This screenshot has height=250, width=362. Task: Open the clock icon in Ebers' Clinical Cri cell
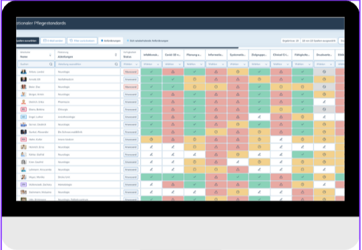(281, 109)
